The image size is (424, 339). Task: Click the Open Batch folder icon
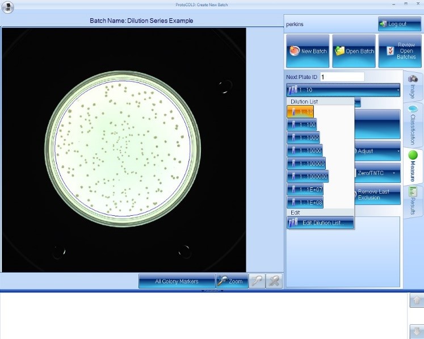(x=339, y=51)
